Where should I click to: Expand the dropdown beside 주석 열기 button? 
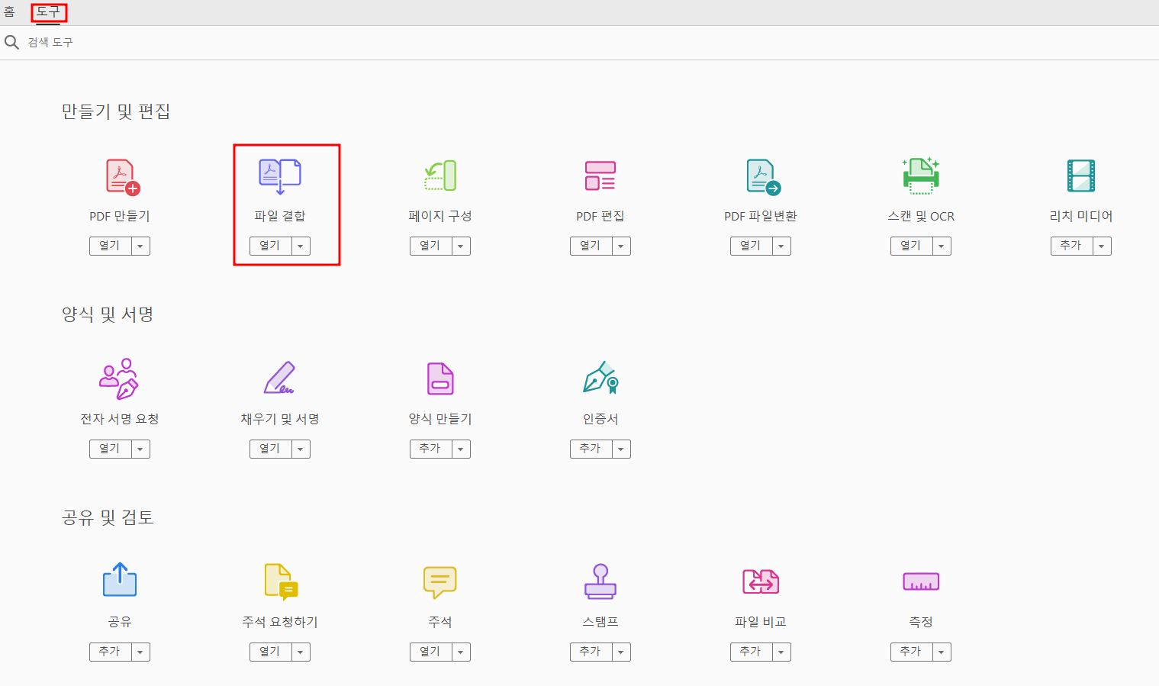click(461, 652)
